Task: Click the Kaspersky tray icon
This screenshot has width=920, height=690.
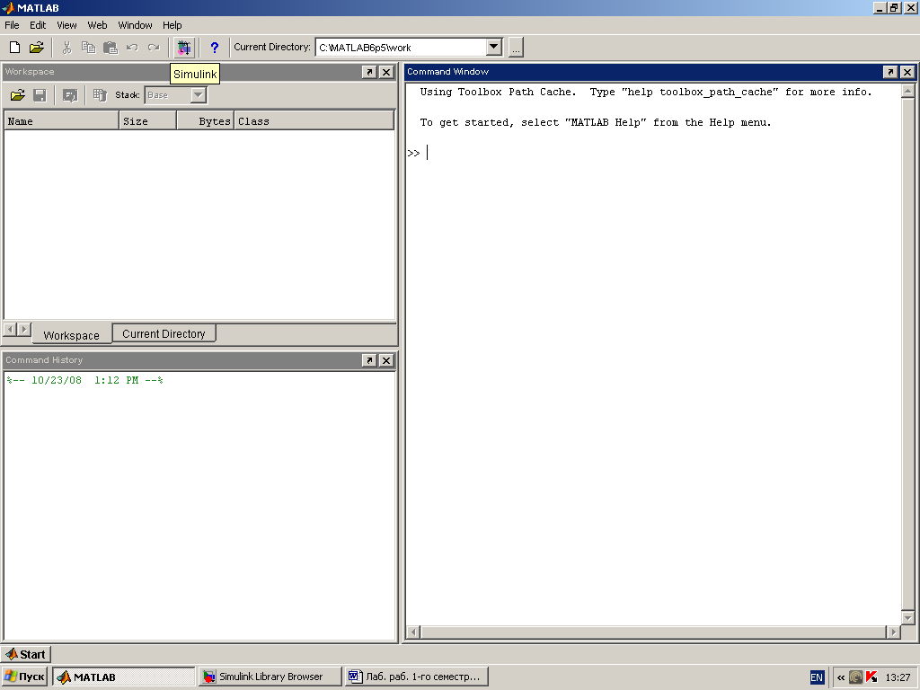Action: click(x=871, y=677)
